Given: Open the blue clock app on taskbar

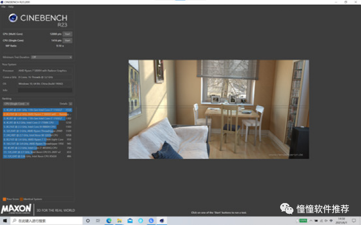Looking at the screenshot, I should 151,221.
